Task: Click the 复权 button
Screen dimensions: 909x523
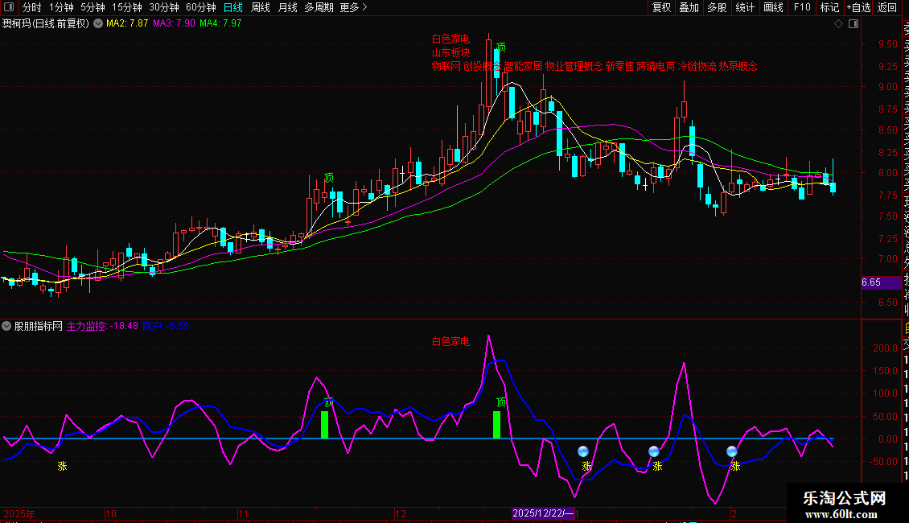Action: tap(661, 7)
